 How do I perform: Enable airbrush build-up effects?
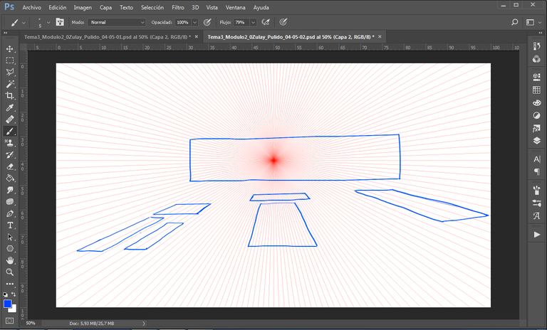click(266, 22)
